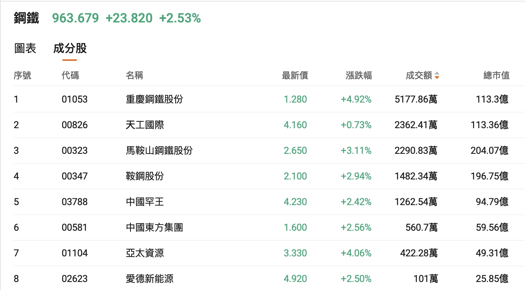This screenshot has width=525, height=290.
Task: Click stock code 00826
Action: coord(74,125)
